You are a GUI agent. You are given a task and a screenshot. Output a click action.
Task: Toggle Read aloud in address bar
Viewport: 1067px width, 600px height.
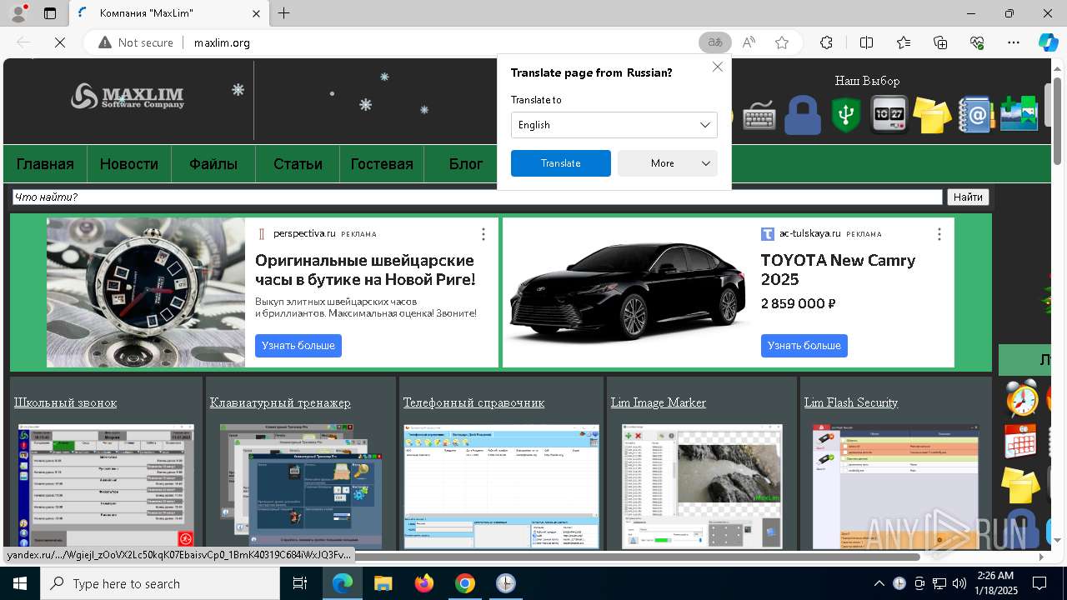point(749,42)
